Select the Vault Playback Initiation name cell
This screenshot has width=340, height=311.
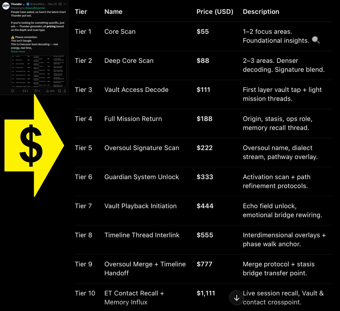(x=141, y=206)
